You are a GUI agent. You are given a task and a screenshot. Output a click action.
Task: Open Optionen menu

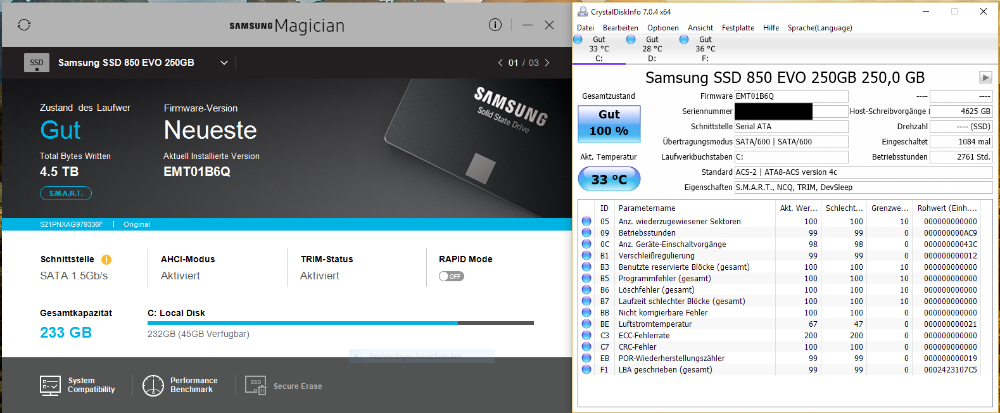[663, 28]
